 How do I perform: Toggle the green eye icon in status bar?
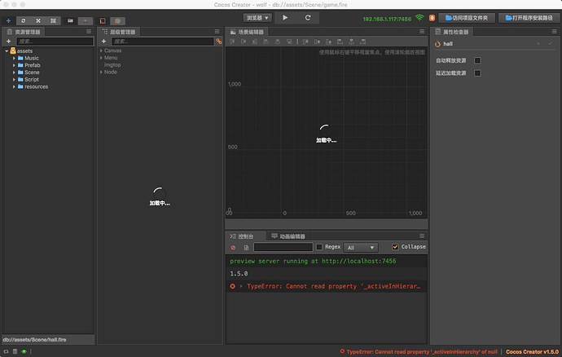click(24, 351)
